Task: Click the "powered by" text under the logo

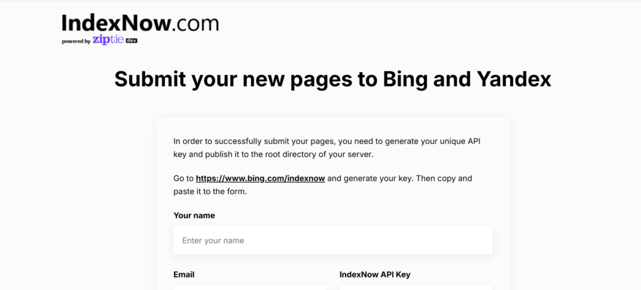Action: pyautogui.click(x=76, y=42)
